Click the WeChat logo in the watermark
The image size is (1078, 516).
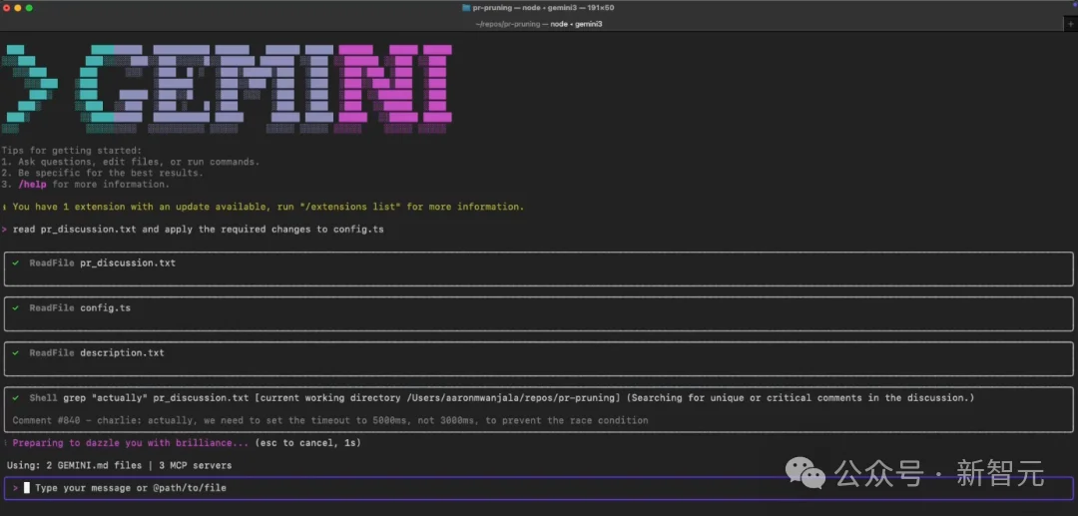click(x=805, y=473)
